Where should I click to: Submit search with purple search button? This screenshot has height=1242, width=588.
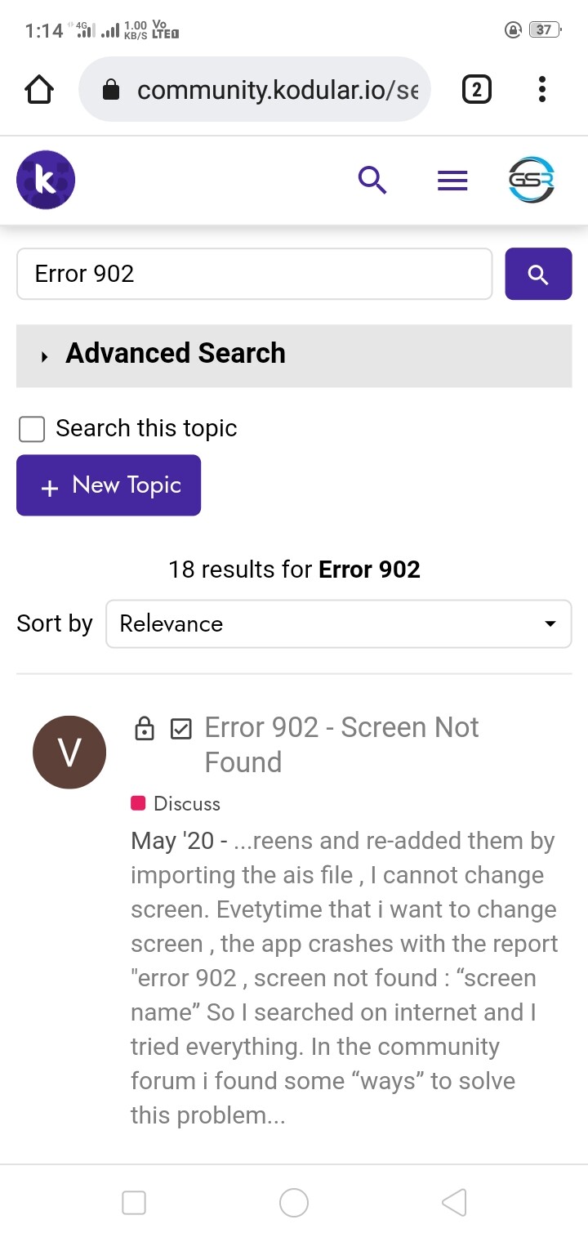click(538, 275)
